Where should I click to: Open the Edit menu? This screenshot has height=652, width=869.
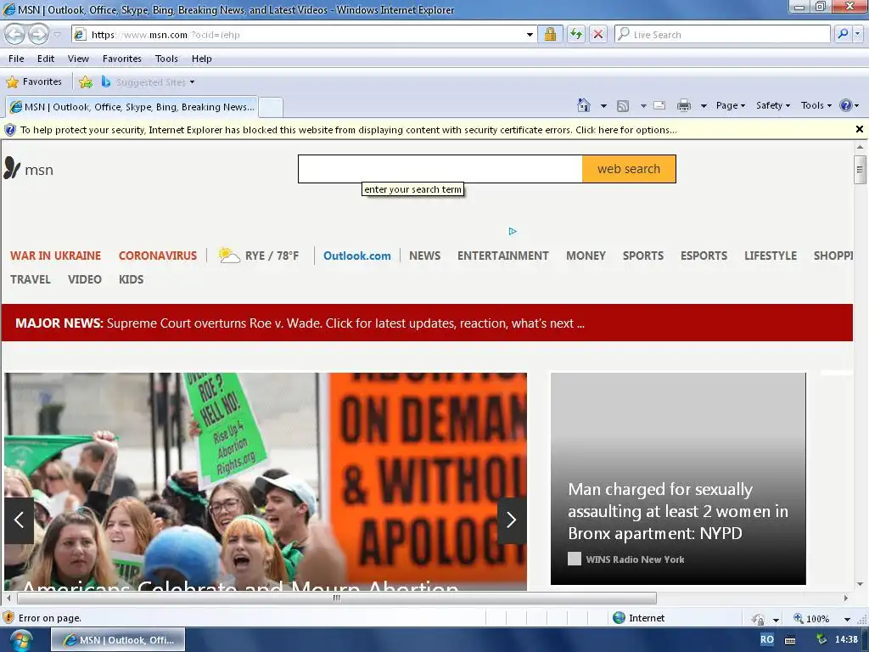(x=46, y=59)
